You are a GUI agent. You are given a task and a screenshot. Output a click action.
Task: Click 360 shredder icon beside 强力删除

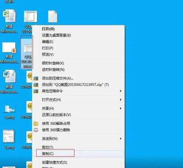(36, 130)
